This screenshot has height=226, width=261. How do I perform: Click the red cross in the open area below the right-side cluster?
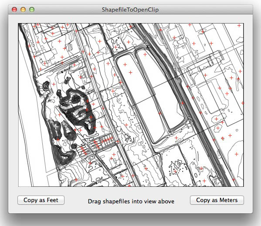pyautogui.click(x=237, y=154)
